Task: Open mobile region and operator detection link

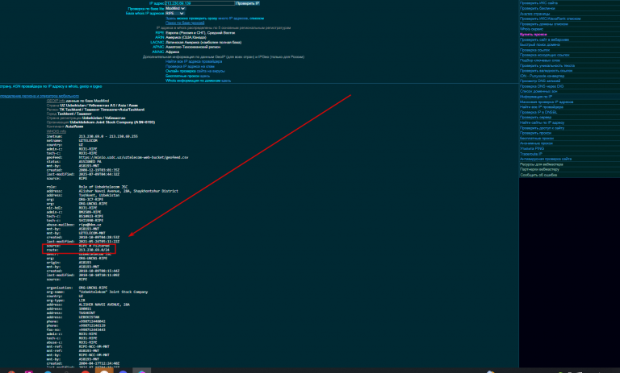Action: (39, 96)
